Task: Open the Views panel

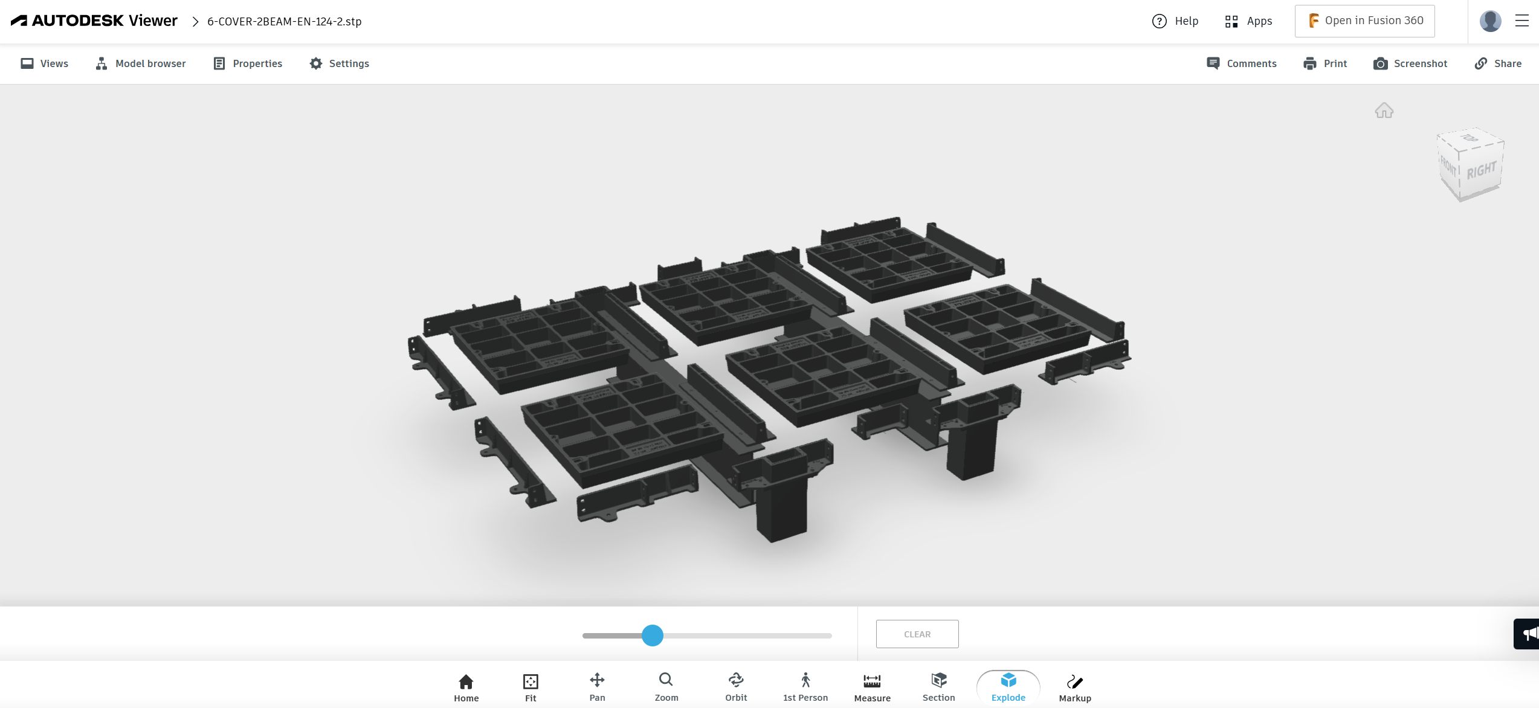Action: [45, 63]
